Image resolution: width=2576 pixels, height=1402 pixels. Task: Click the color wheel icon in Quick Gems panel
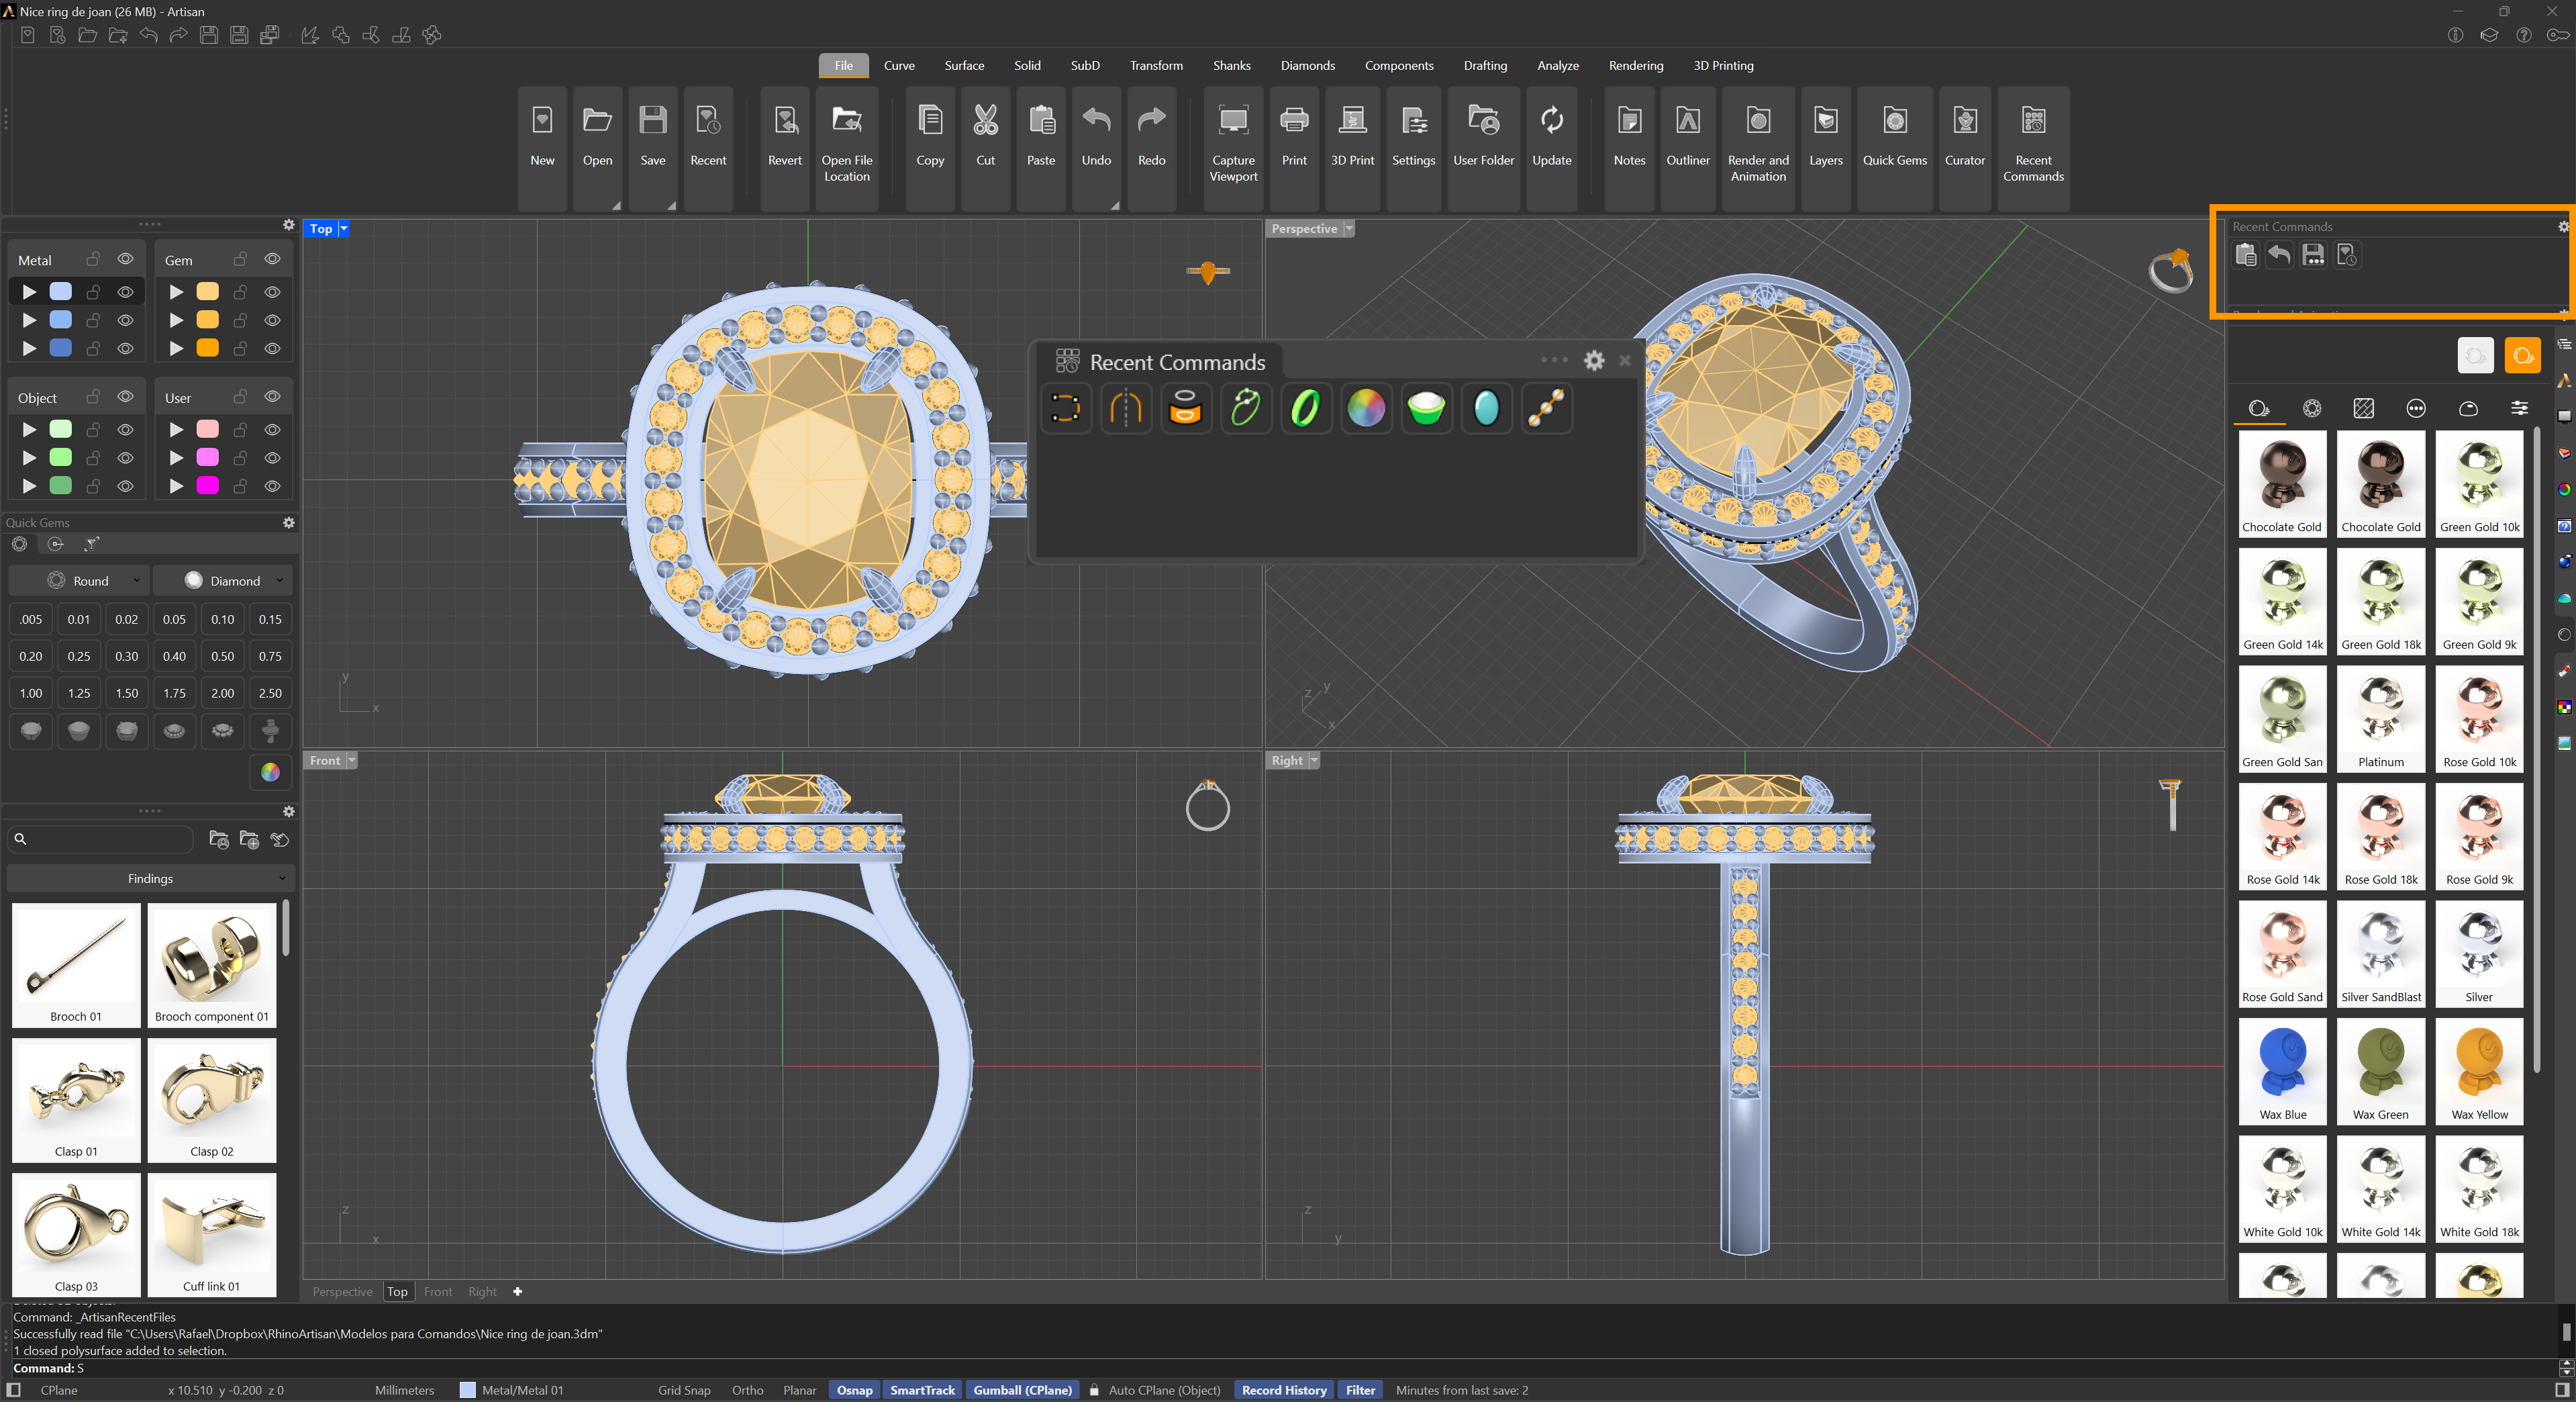tap(270, 773)
